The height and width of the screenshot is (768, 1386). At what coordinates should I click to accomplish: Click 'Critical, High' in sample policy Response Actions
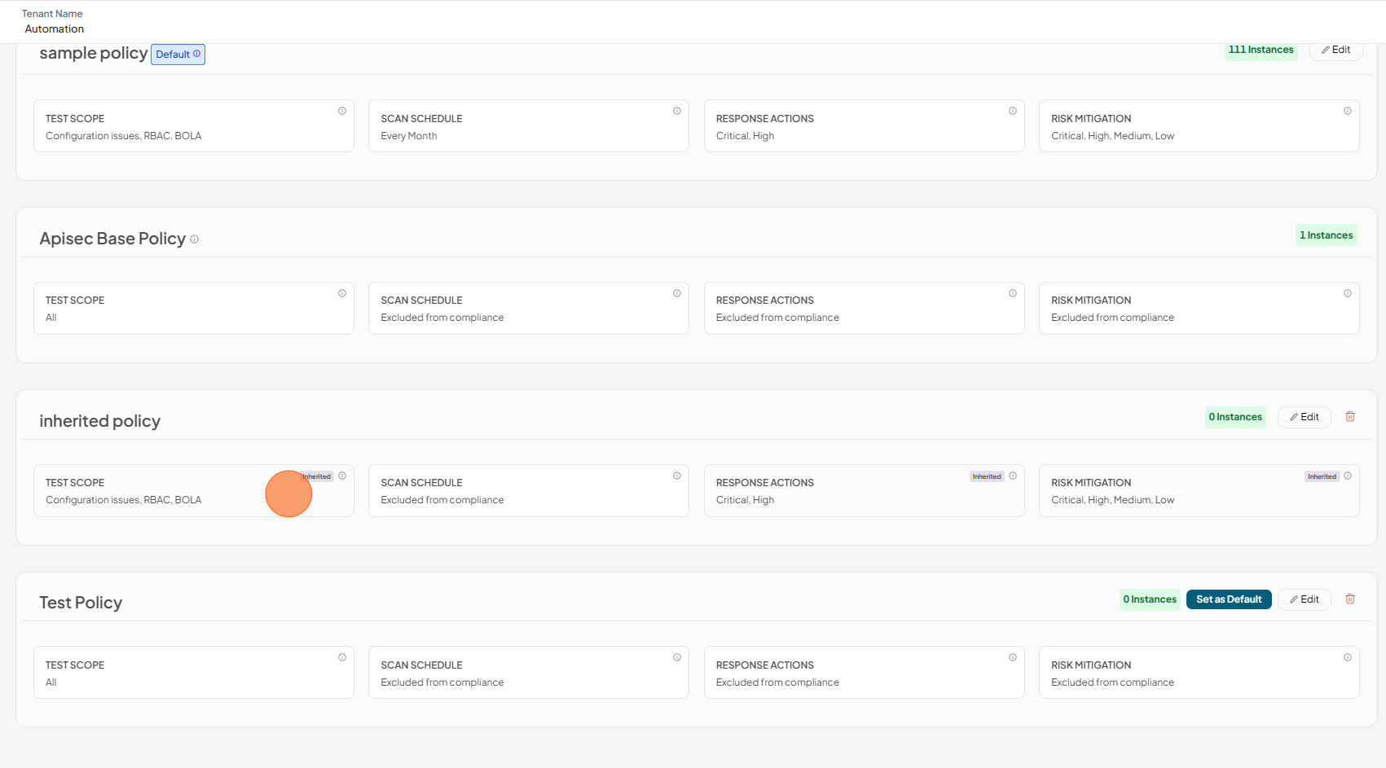point(745,136)
